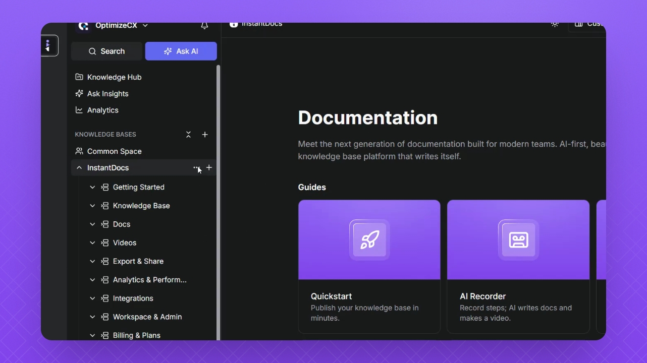Click the app logo in the left rail
The height and width of the screenshot is (363, 647).
point(49,46)
